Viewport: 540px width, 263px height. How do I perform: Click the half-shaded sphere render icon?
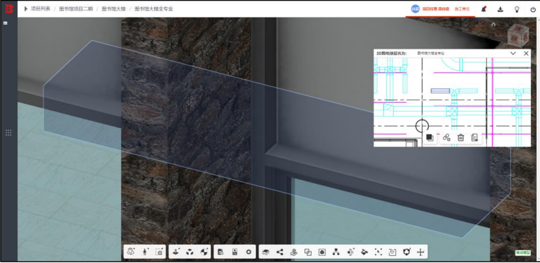[x=204, y=252]
